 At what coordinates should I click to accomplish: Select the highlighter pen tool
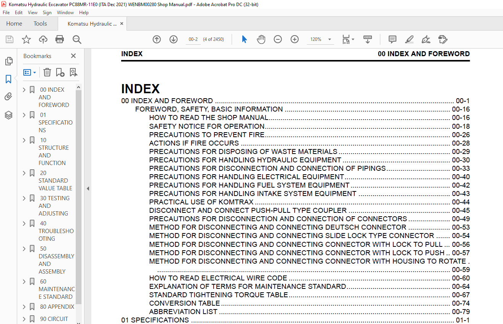[x=409, y=39]
